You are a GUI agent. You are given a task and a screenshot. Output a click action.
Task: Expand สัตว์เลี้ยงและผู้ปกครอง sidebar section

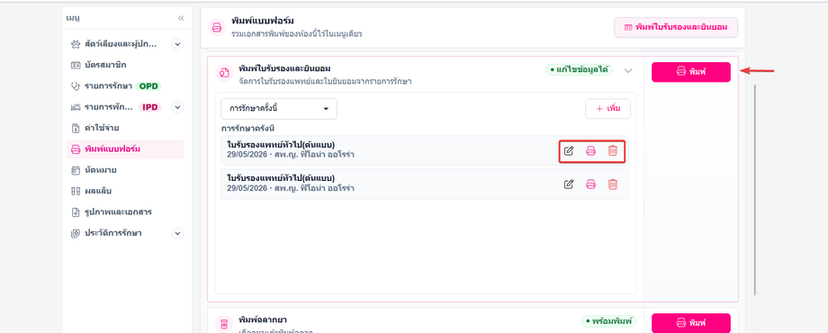178,44
